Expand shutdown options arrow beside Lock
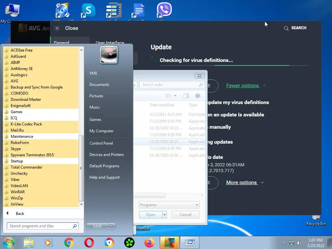 click(x=112, y=226)
